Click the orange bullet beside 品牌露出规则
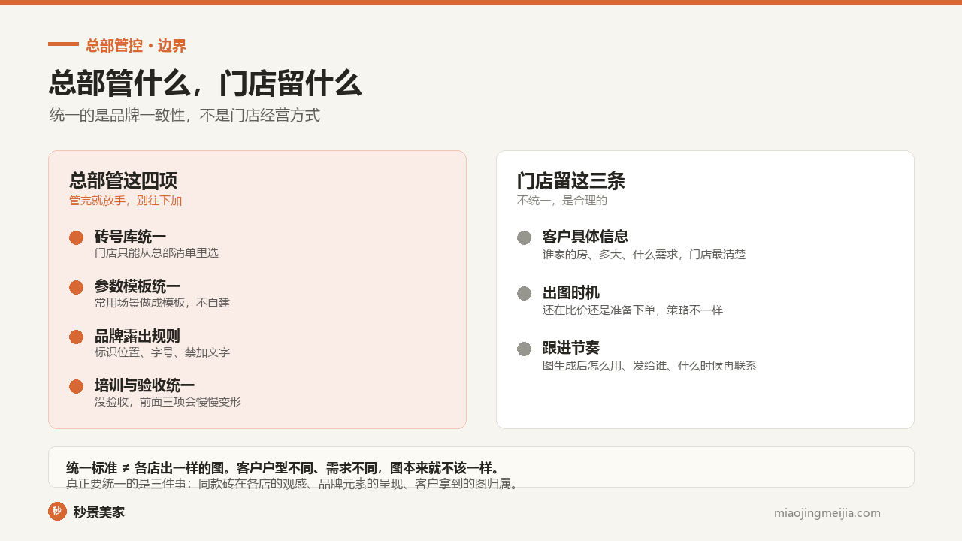This screenshot has width=962, height=541. pyautogui.click(x=76, y=337)
